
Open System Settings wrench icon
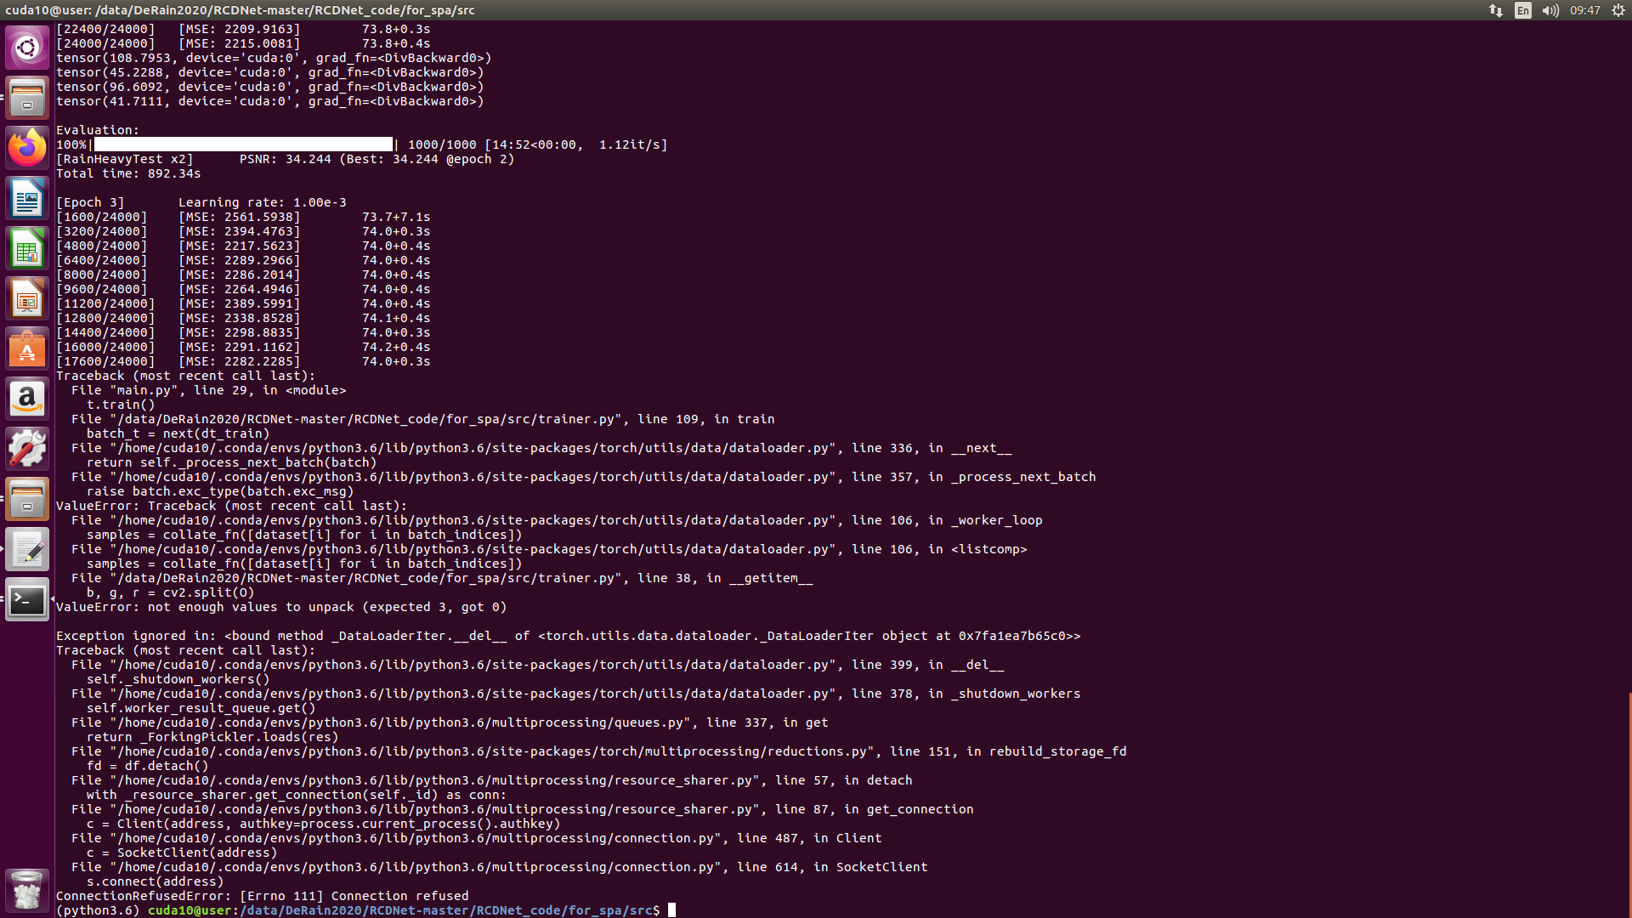pyautogui.click(x=27, y=449)
